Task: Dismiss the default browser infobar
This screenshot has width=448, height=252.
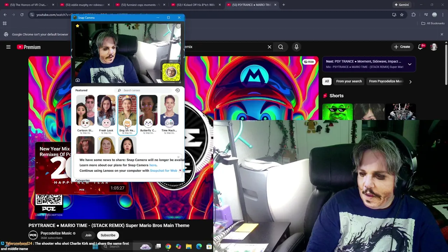Action: (442, 34)
